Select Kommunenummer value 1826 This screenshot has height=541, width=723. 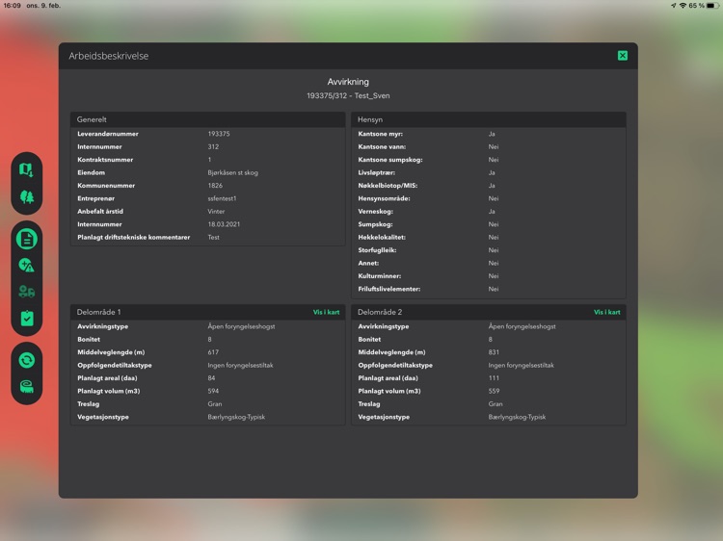[x=215, y=186]
